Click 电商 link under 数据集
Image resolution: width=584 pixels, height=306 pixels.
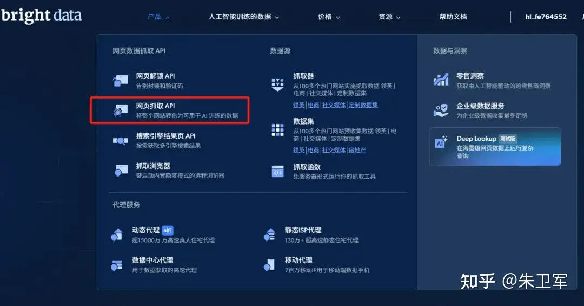coord(313,151)
